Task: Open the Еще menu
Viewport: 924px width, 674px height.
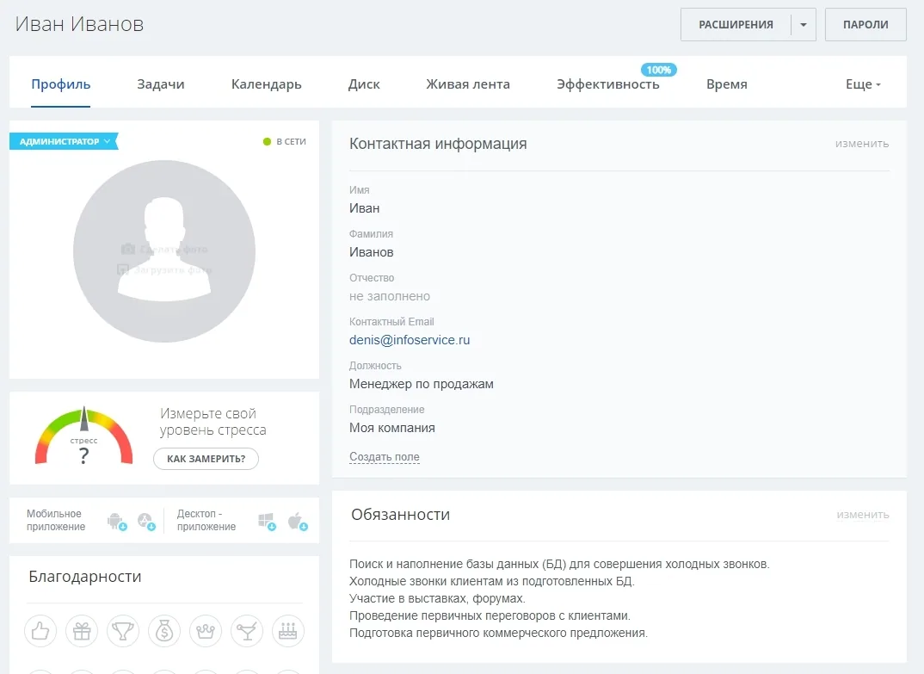Action: pos(863,84)
